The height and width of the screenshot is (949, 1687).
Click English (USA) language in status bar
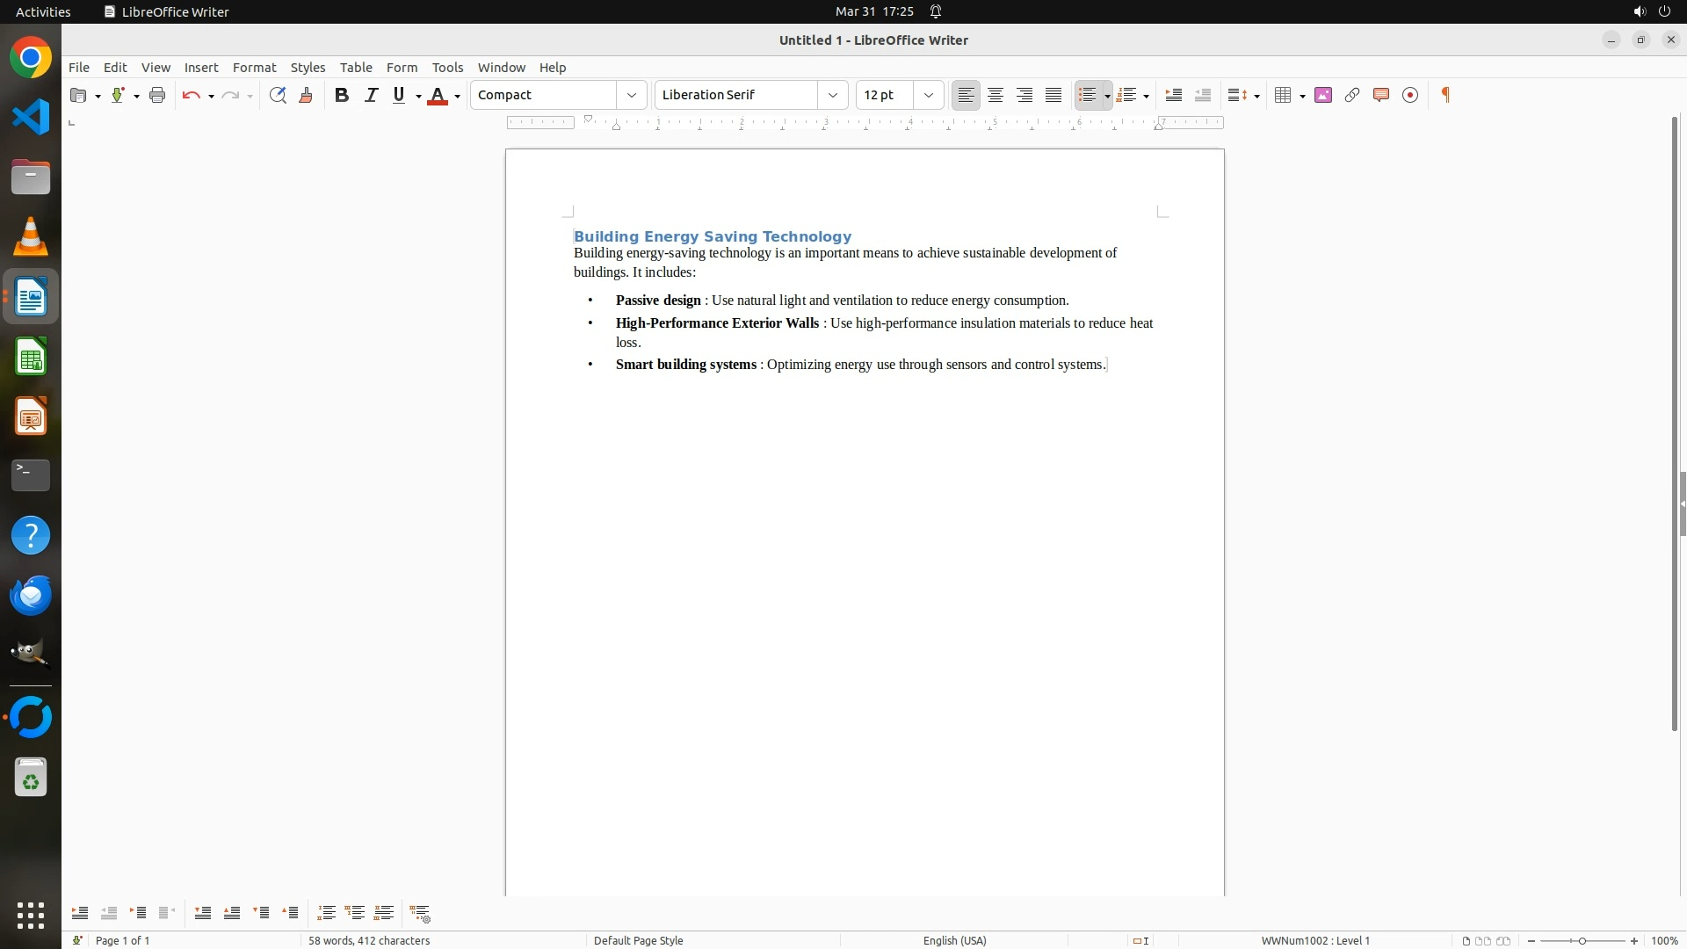pyautogui.click(x=954, y=940)
